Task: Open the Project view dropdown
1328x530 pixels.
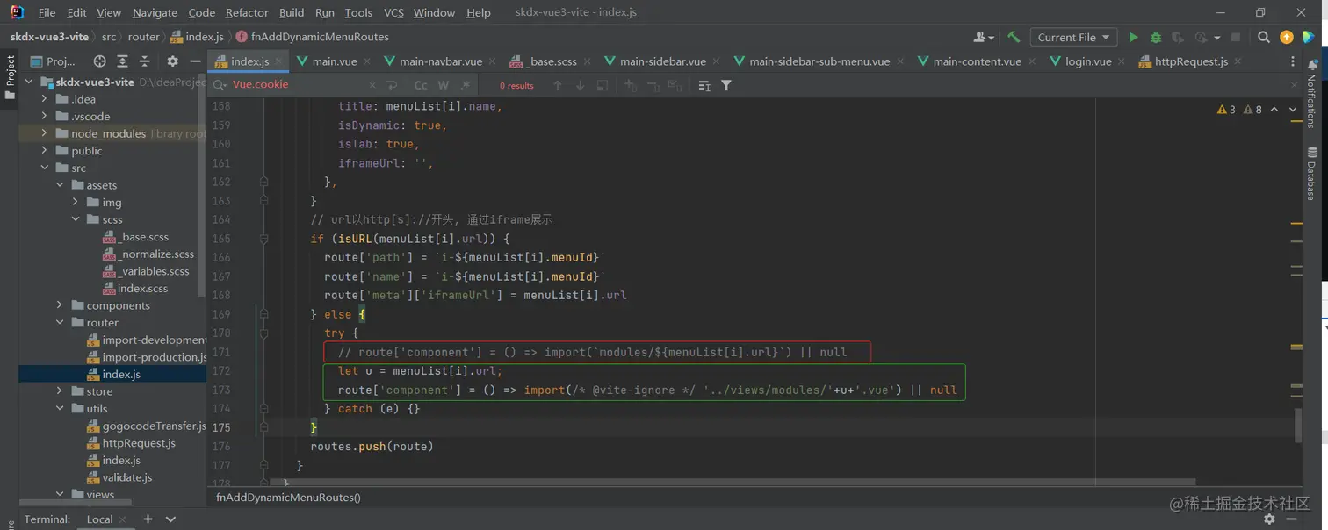Action: pyautogui.click(x=54, y=61)
